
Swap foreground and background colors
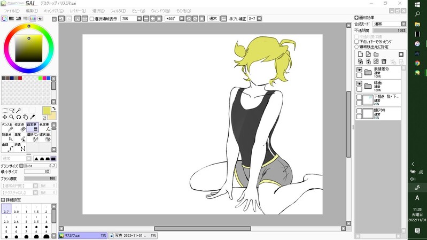(53, 109)
